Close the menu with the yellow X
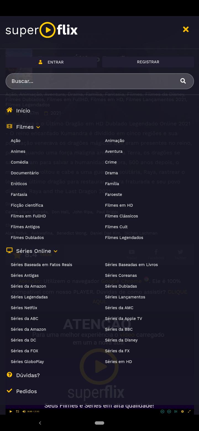This screenshot has width=199, height=431. click(186, 29)
